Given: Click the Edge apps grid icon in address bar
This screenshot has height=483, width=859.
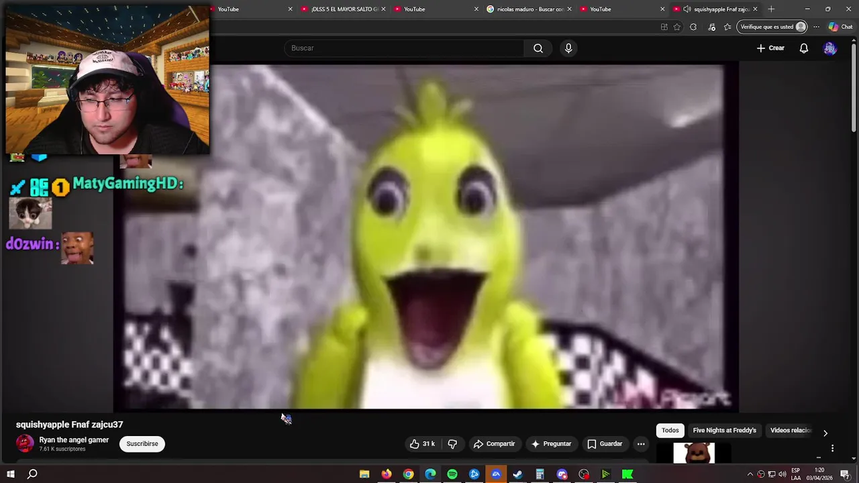Looking at the screenshot, I should click(664, 27).
